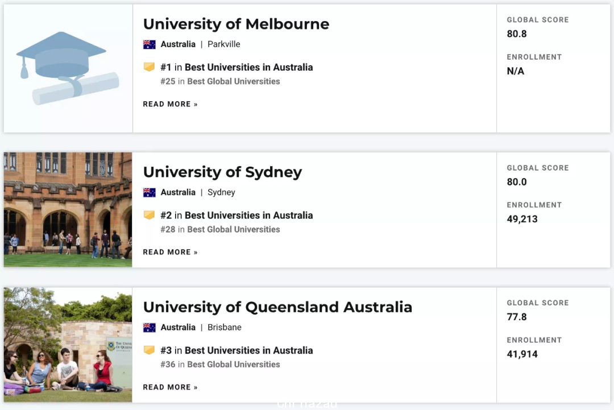This screenshot has height=410, width=614.
Task: Click #1 in Best Universities in Australia
Action: point(237,67)
